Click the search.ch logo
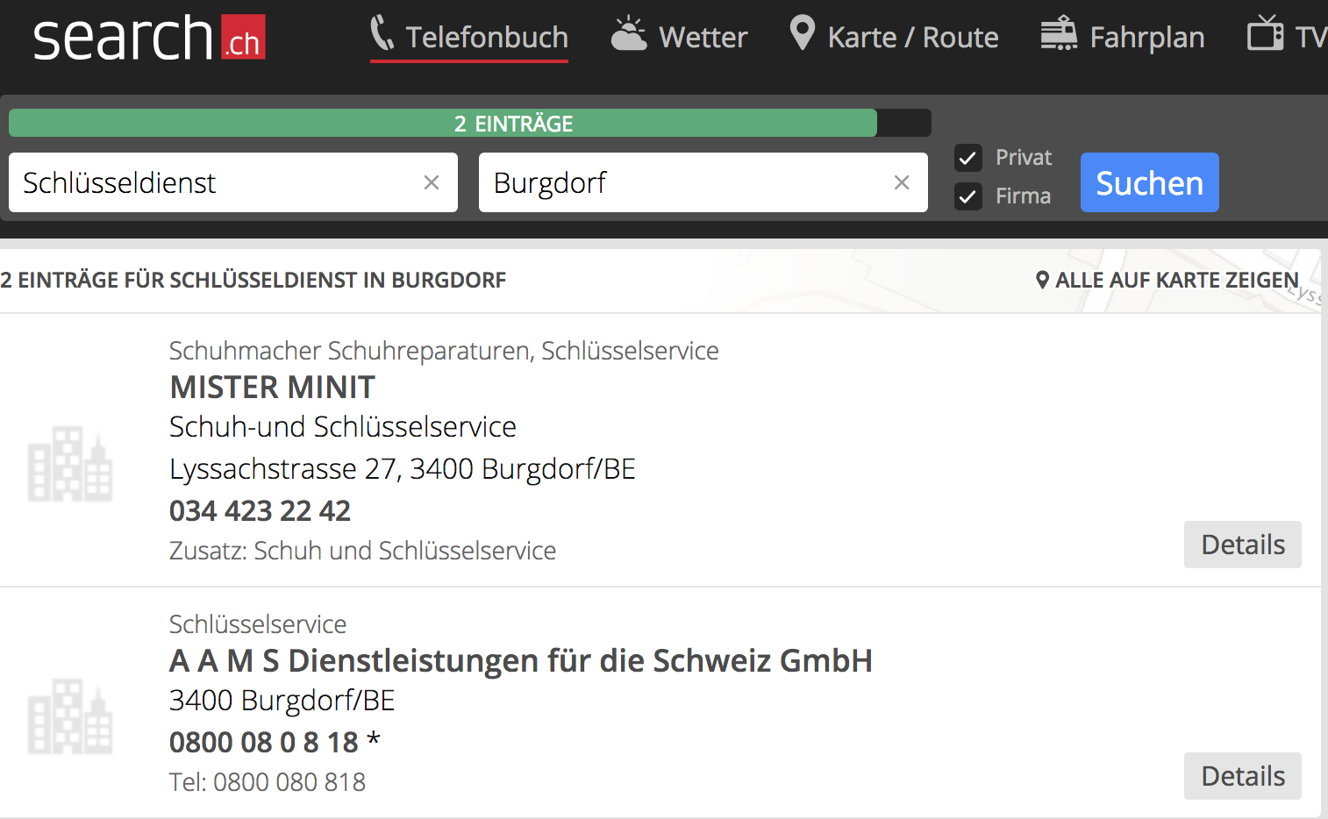This screenshot has height=819, width=1328. click(x=149, y=38)
